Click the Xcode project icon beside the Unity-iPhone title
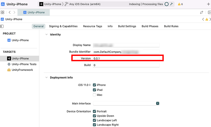This screenshot has width=211, height=127. click(3, 4)
